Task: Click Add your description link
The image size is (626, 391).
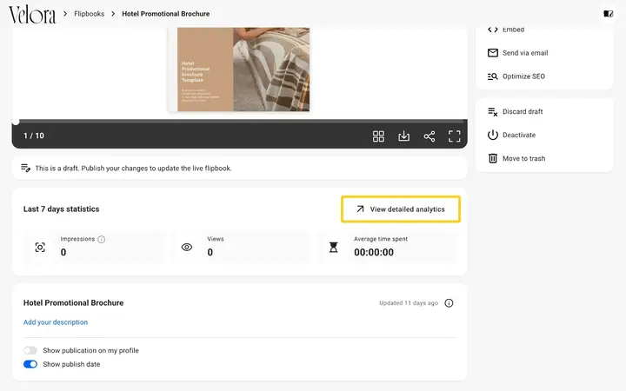Action: pos(56,322)
